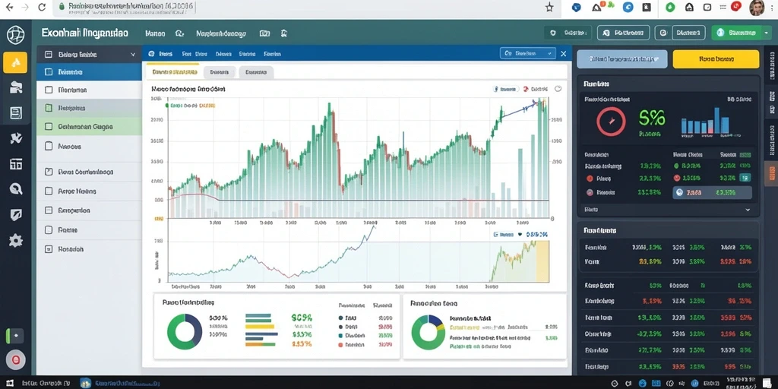Click the magnifier icon in the app header menu
Image resolution: width=778 pixels, height=389 pixels.
coord(179,33)
